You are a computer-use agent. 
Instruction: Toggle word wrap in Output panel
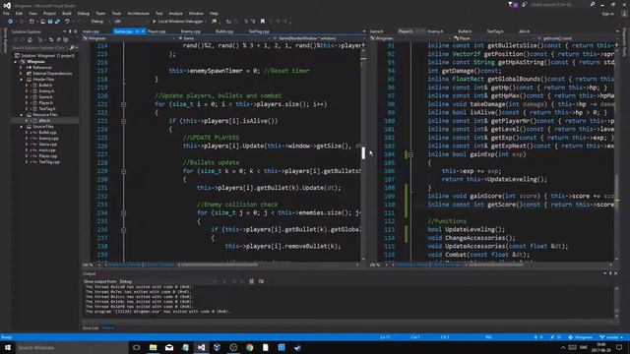261,282
